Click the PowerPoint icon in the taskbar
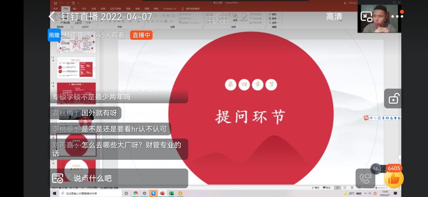428x197 pixels. [162, 193]
